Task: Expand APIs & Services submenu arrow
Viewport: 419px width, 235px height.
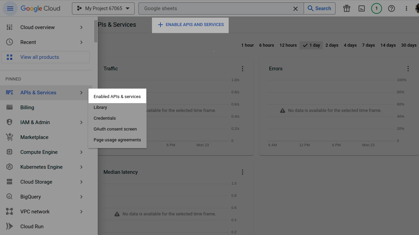Action: [x=81, y=93]
